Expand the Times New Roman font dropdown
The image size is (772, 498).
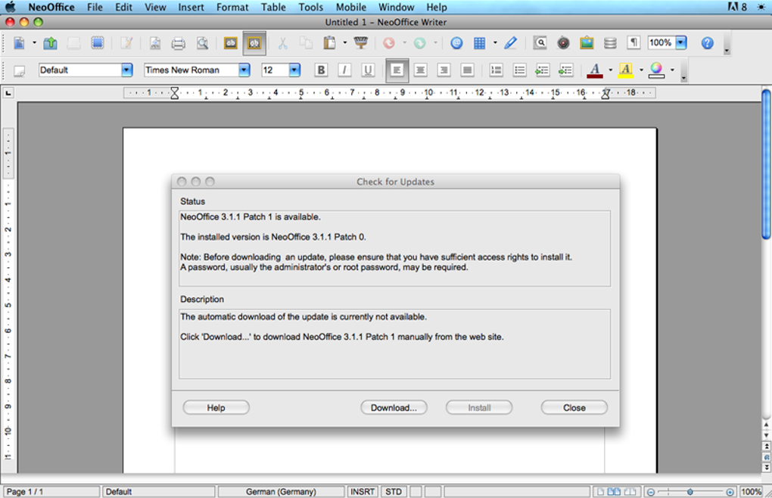(x=244, y=70)
